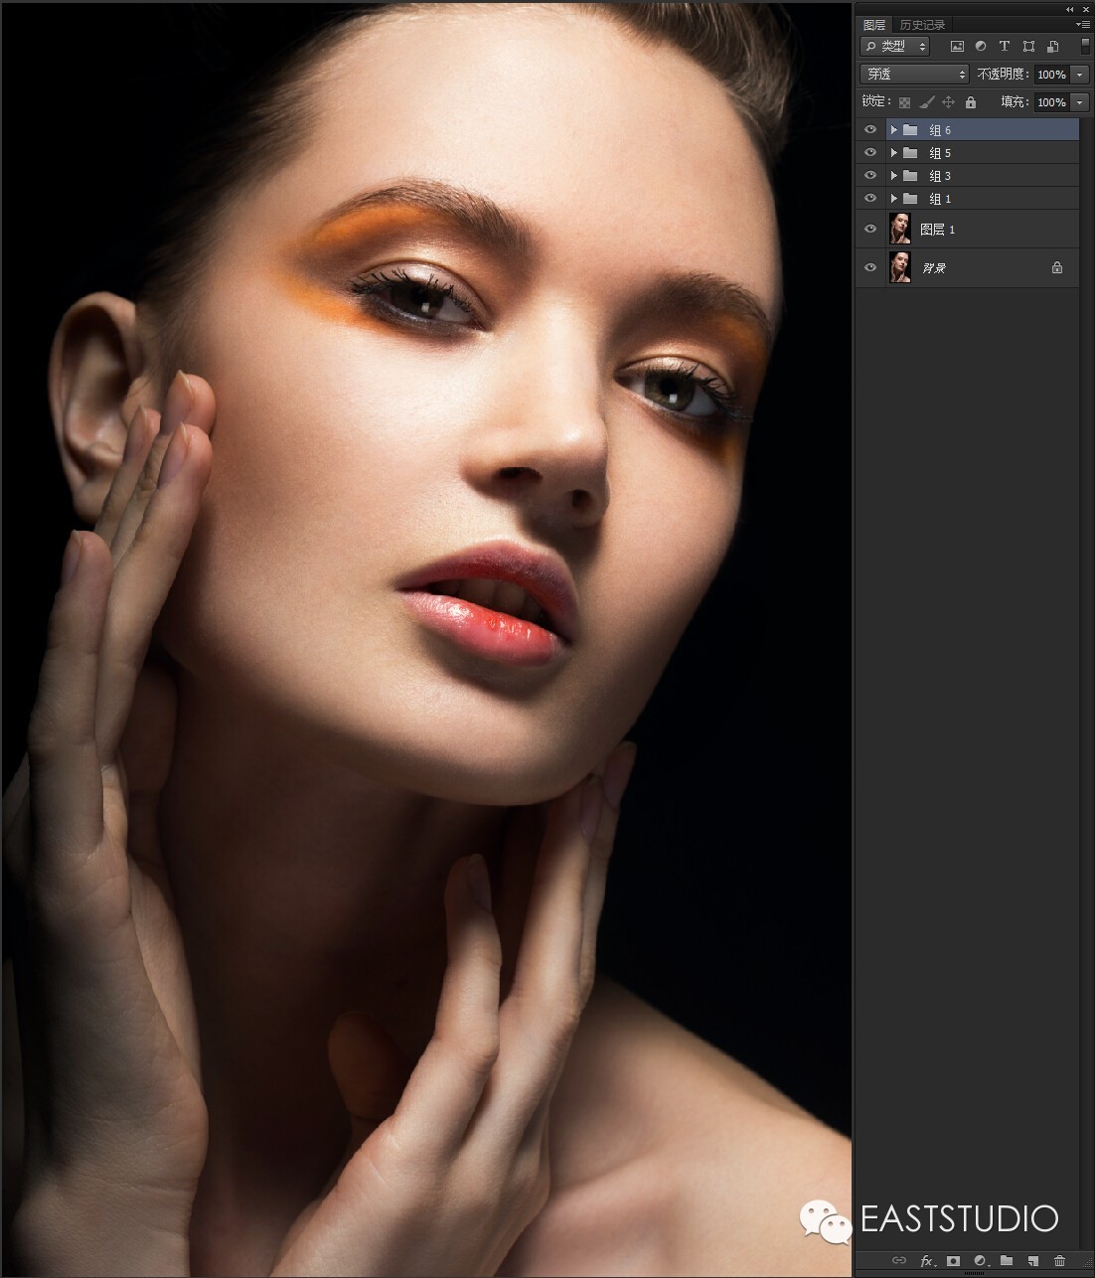Click the lock all padlock icon

coord(971,102)
